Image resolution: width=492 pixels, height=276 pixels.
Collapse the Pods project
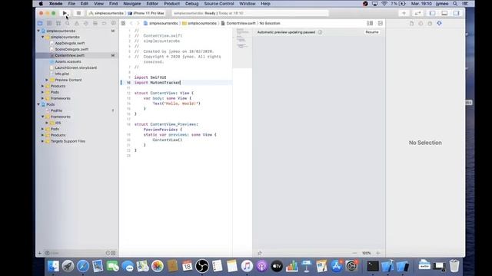(38, 104)
